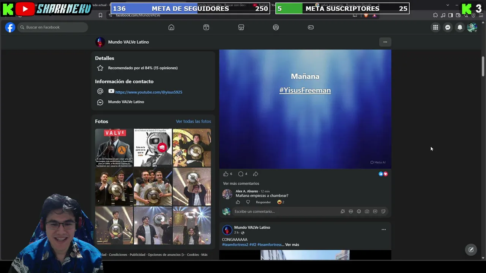This screenshot has width=486, height=273.
Task: Open the browser media control music icon
Action: [443, 15]
